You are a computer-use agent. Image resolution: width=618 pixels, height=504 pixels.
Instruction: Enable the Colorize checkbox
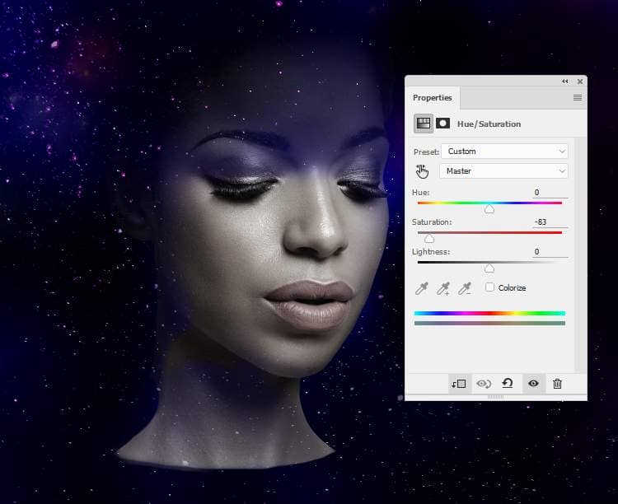(489, 287)
